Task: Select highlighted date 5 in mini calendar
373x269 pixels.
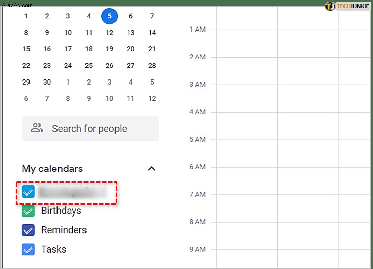Action: [109, 16]
